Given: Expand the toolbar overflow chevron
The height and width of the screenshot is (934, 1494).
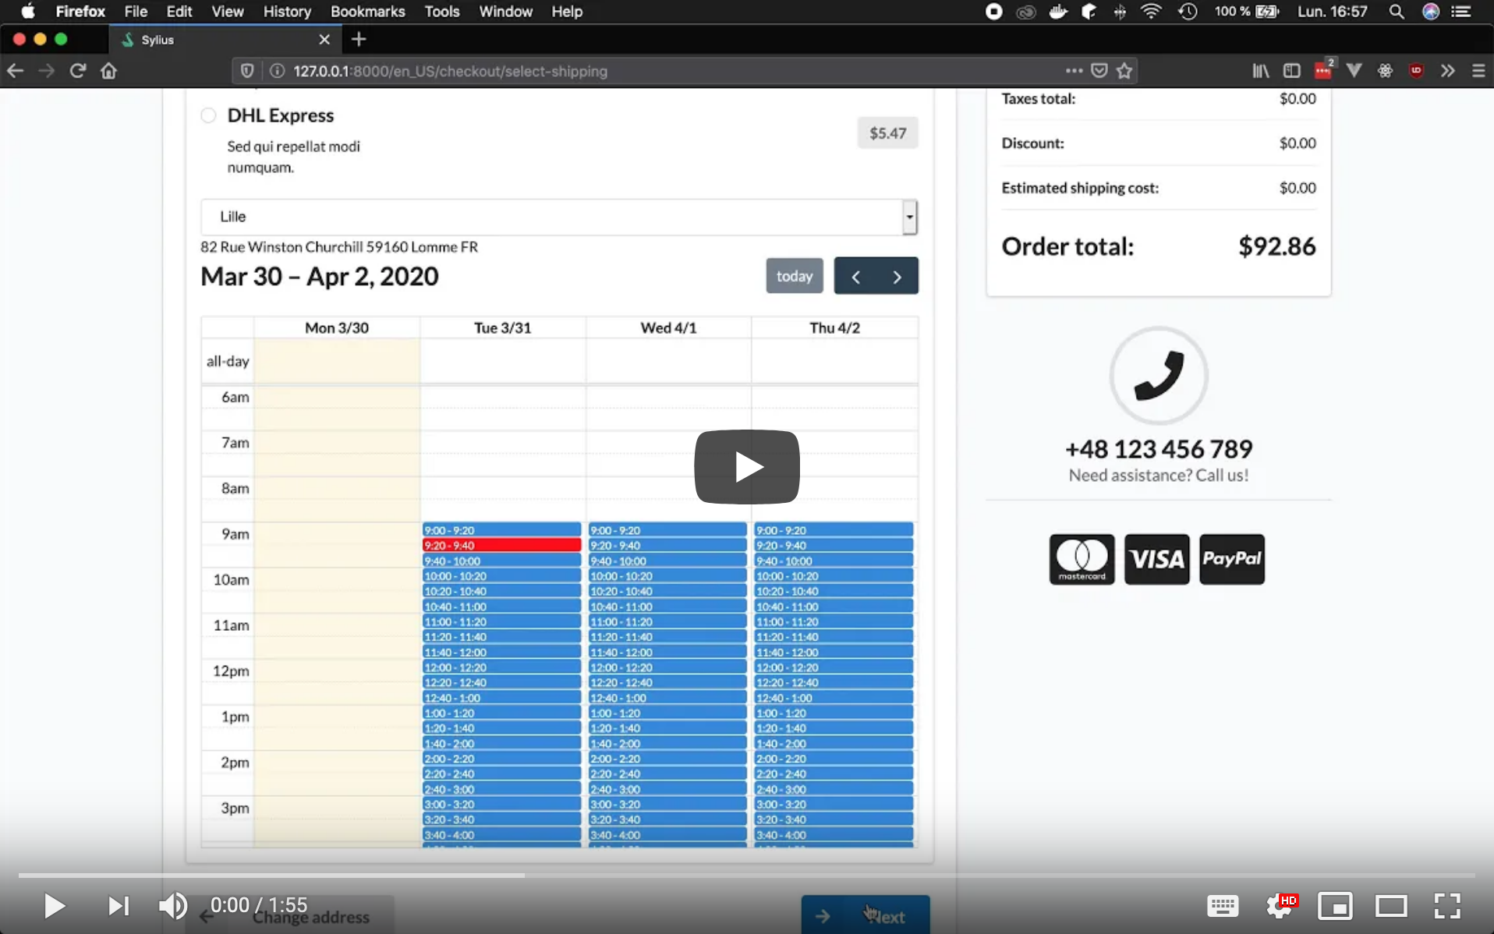Looking at the screenshot, I should pyautogui.click(x=1448, y=70).
